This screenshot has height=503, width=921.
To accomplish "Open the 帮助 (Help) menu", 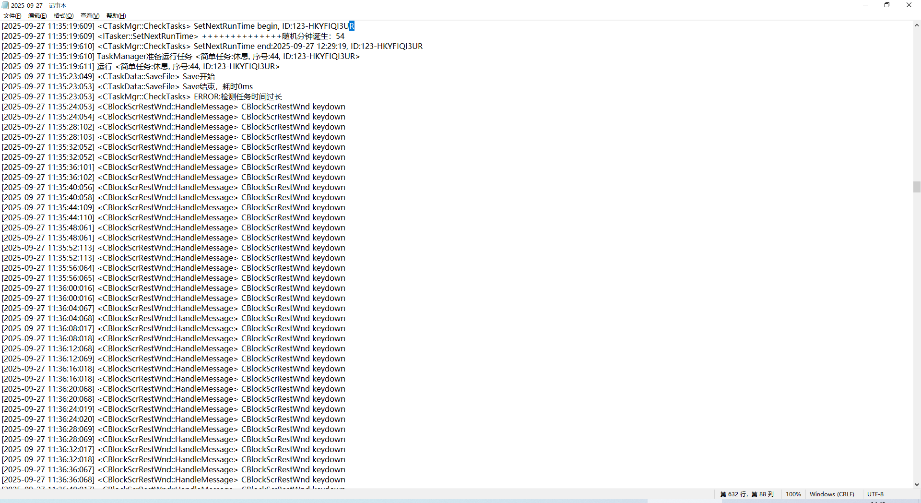I will 116,16.
